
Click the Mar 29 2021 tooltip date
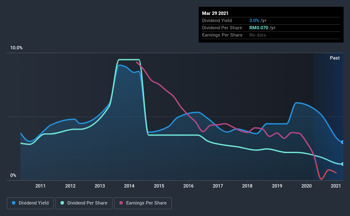[215, 13]
